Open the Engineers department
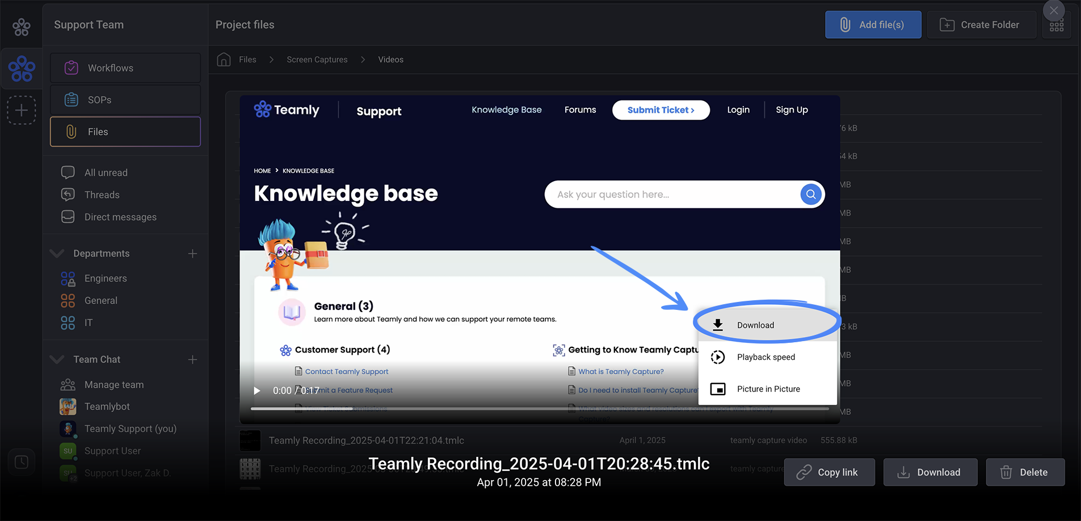The image size is (1081, 521). 106,278
